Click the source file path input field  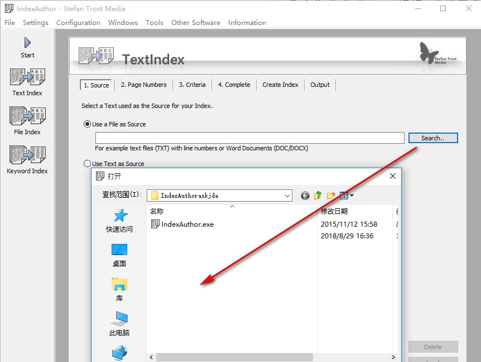click(x=249, y=138)
